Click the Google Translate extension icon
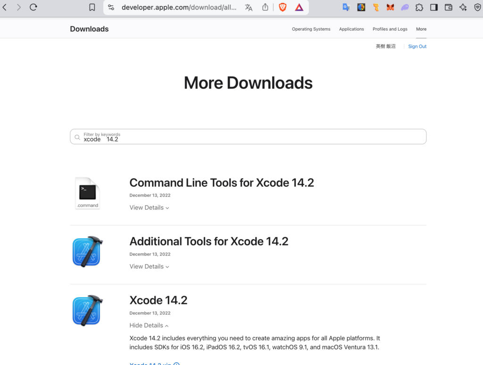Viewport: 483px width, 365px height. coord(346,8)
